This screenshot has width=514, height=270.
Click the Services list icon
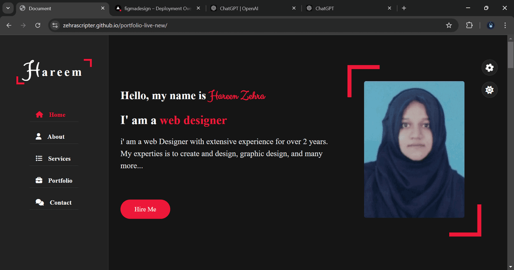(39, 159)
